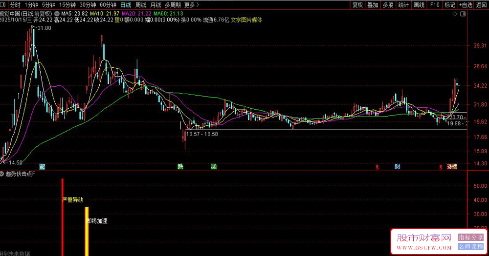The width and height of the screenshot is (489, 256).
Task: Select the 30分钟 period tab
Action: (88, 5)
